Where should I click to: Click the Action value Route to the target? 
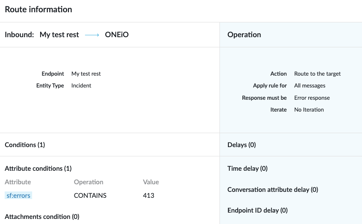coord(318,74)
